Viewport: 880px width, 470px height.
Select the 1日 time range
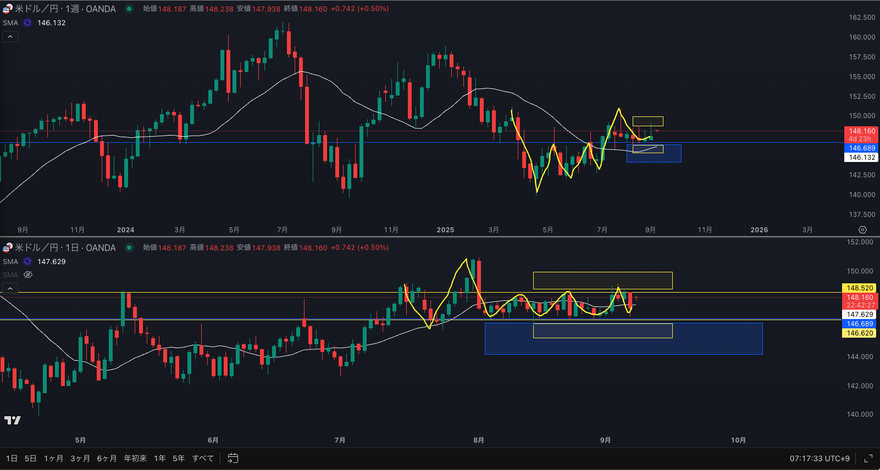coord(12,458)
